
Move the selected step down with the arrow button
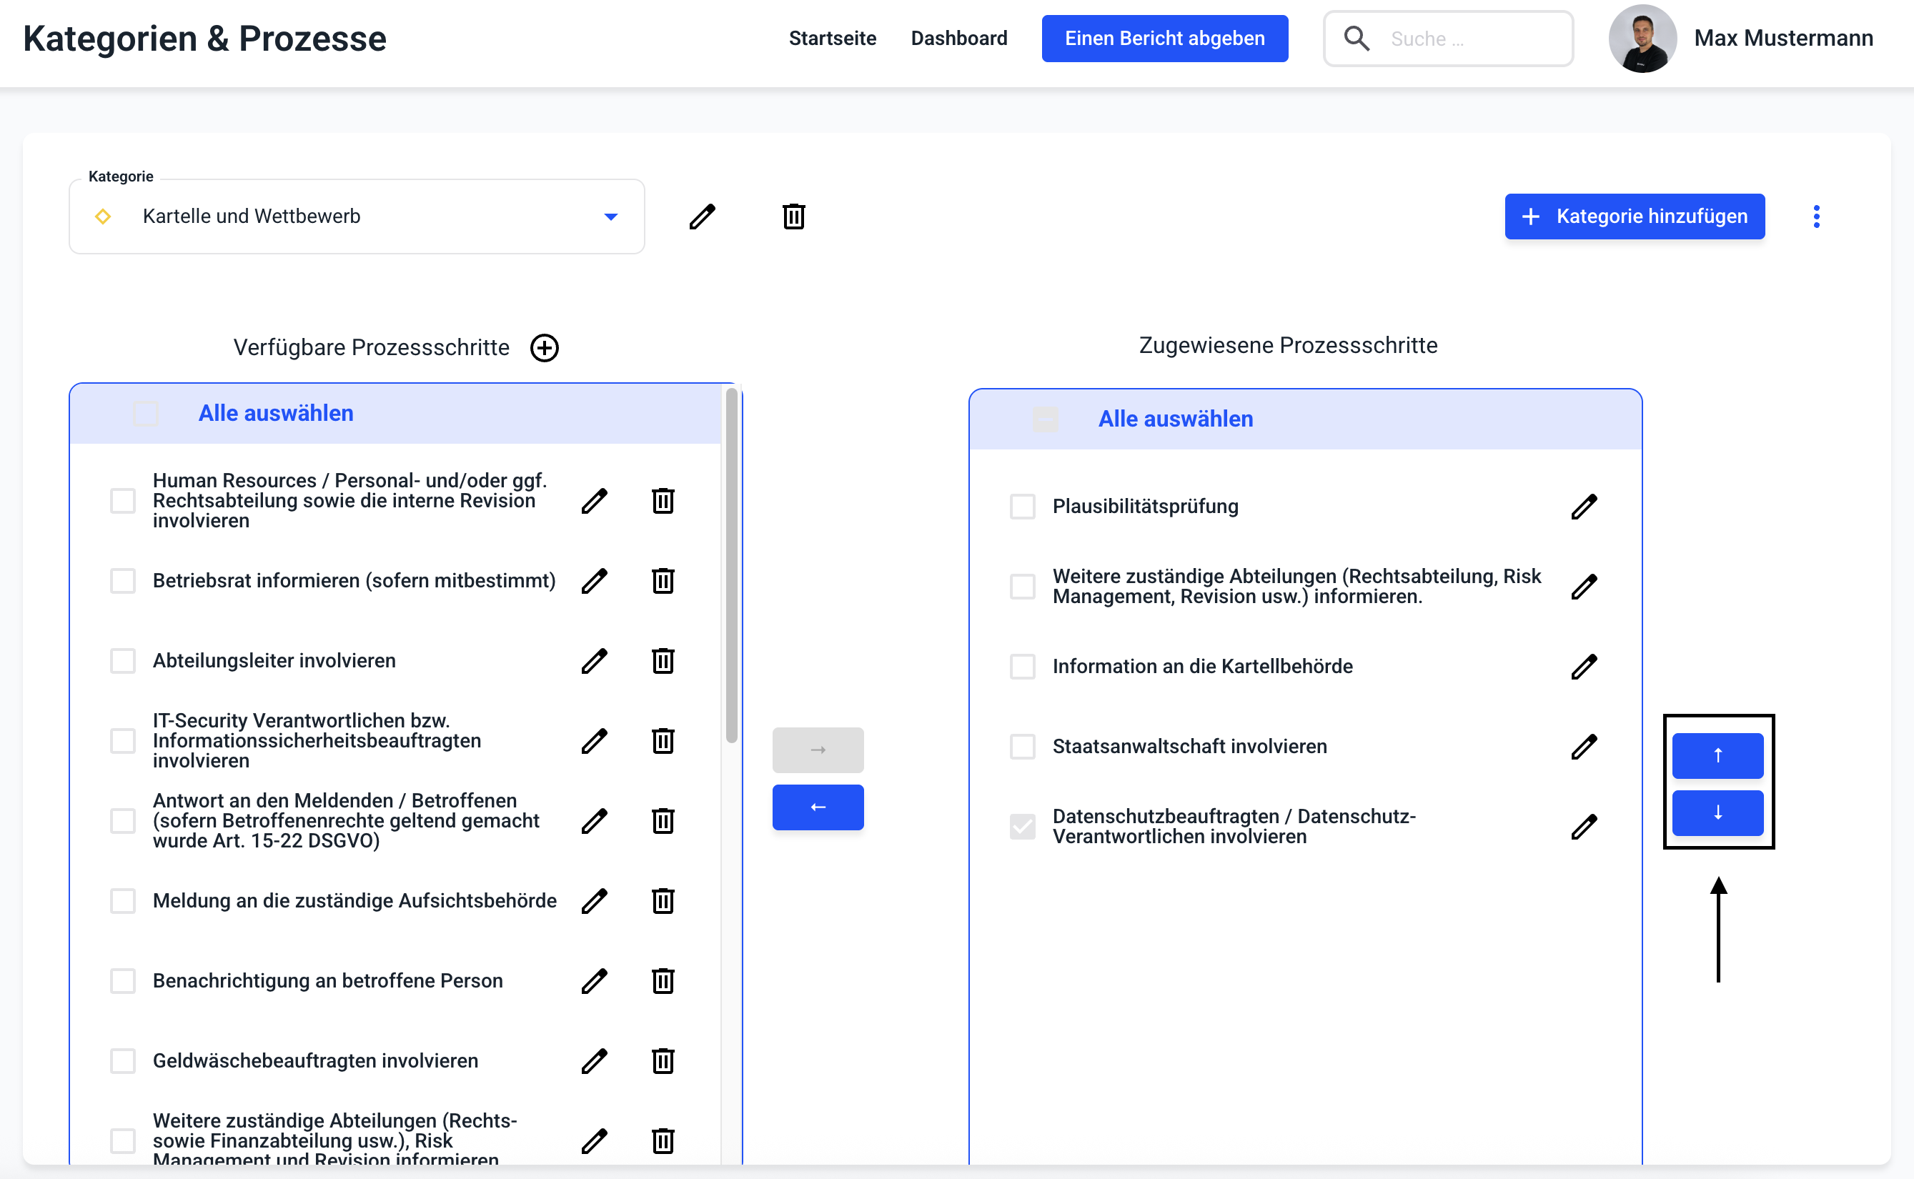1717,812
